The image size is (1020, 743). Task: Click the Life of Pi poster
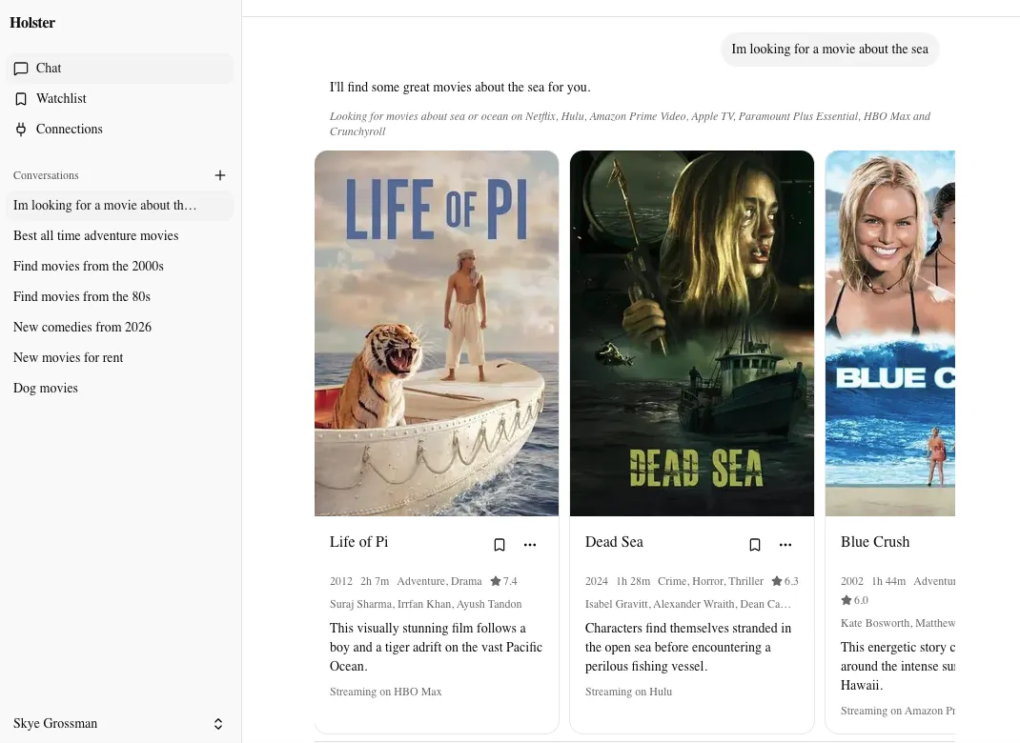[x=437, y=333]
